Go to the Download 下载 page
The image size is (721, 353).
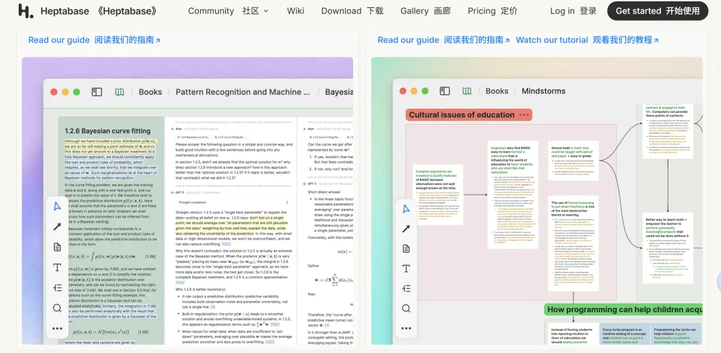[352, 11]
